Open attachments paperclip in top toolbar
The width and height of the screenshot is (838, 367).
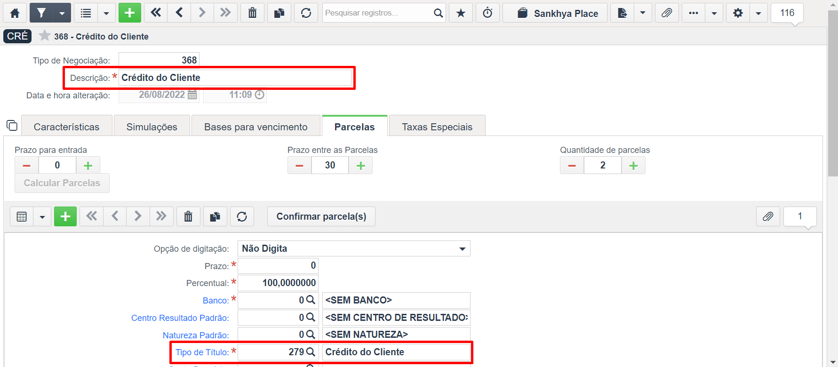click(x=667, y=13)
